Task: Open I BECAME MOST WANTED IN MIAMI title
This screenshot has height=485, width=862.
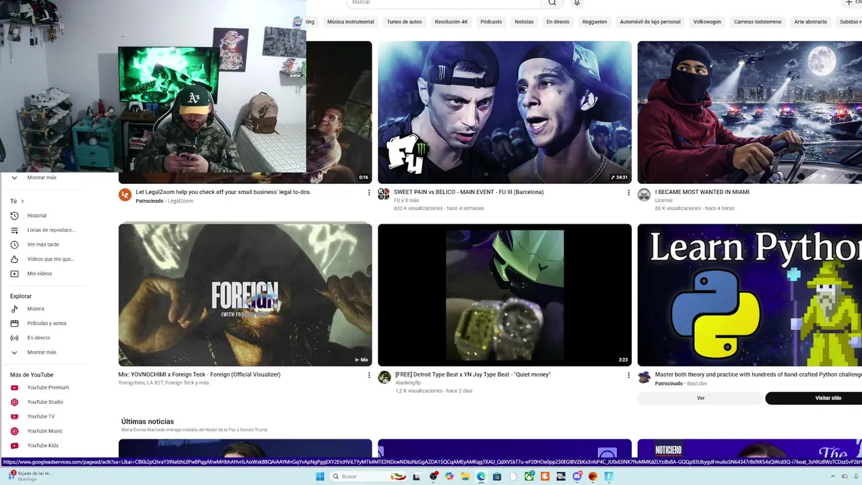Action: tap(702, 192)
